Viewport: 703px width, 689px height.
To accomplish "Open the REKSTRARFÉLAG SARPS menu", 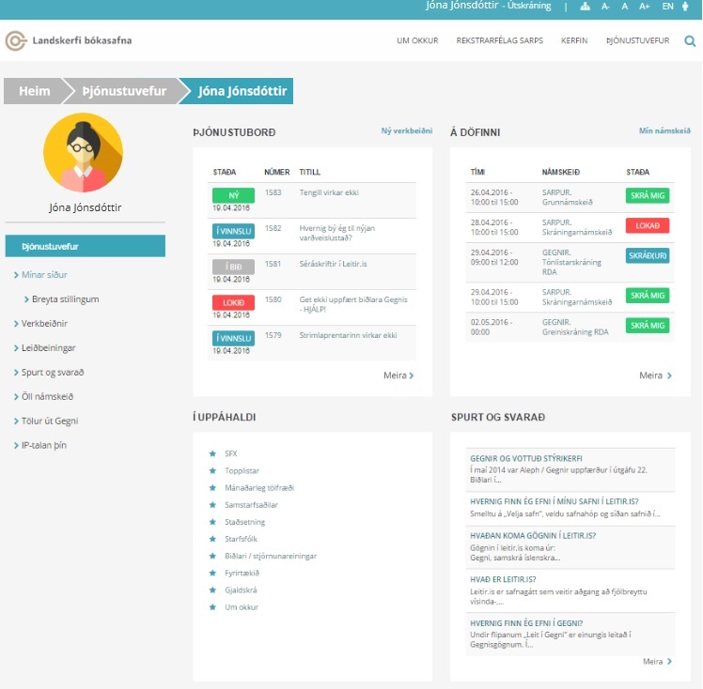I will pos(499,40).
